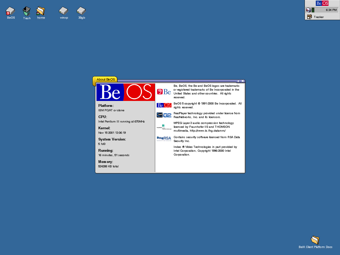Click the 'Running:' heading

(x=106, y=151)
